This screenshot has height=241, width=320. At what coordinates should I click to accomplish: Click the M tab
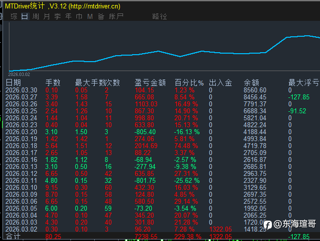90,16
